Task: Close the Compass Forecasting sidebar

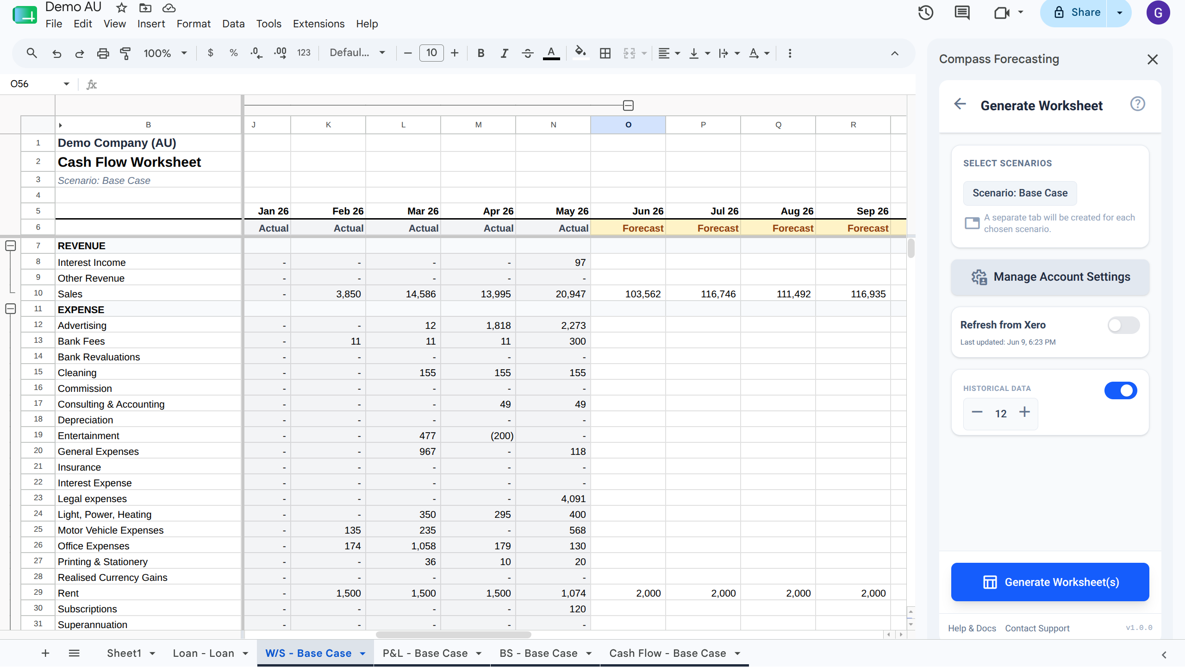Action: pyautogui.click(x=1153, y=59)
